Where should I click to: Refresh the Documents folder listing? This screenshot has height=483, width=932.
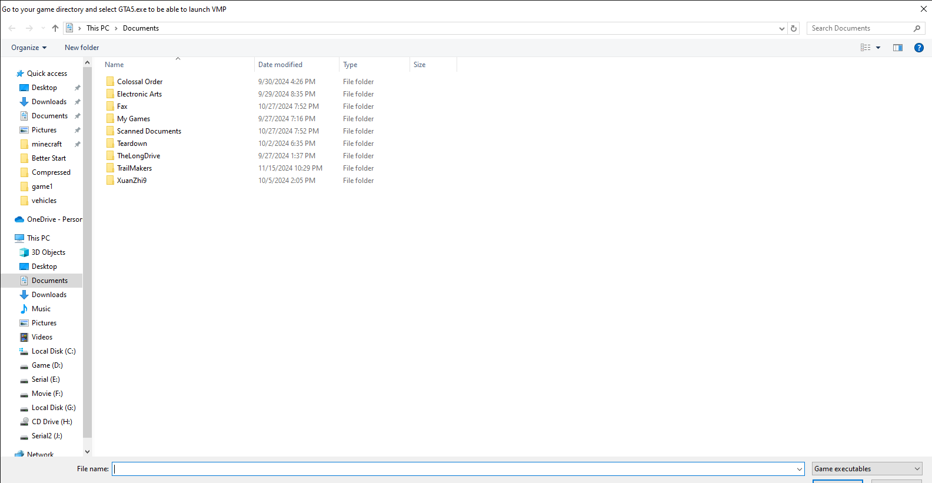pos(794,28)
